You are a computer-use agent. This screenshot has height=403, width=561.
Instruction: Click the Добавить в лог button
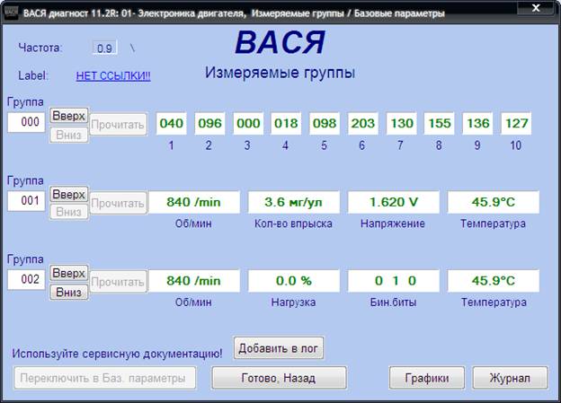(279, 347)
